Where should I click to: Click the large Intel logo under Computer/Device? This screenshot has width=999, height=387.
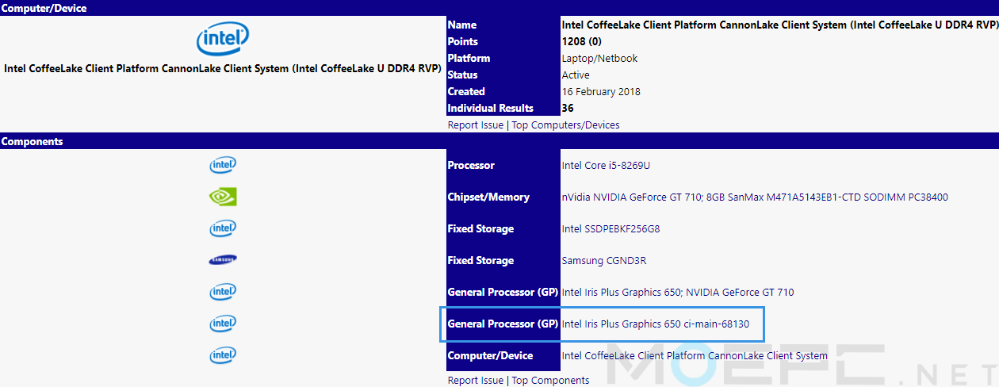coord(223,38)
